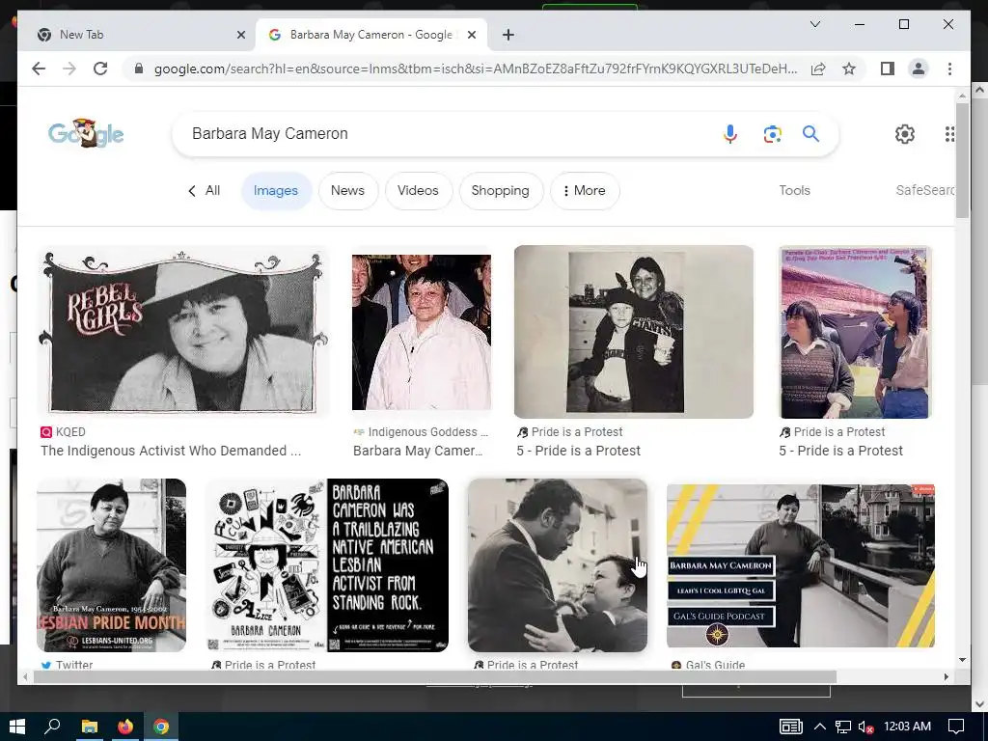Close the New Tab tab

coord(240,35)
